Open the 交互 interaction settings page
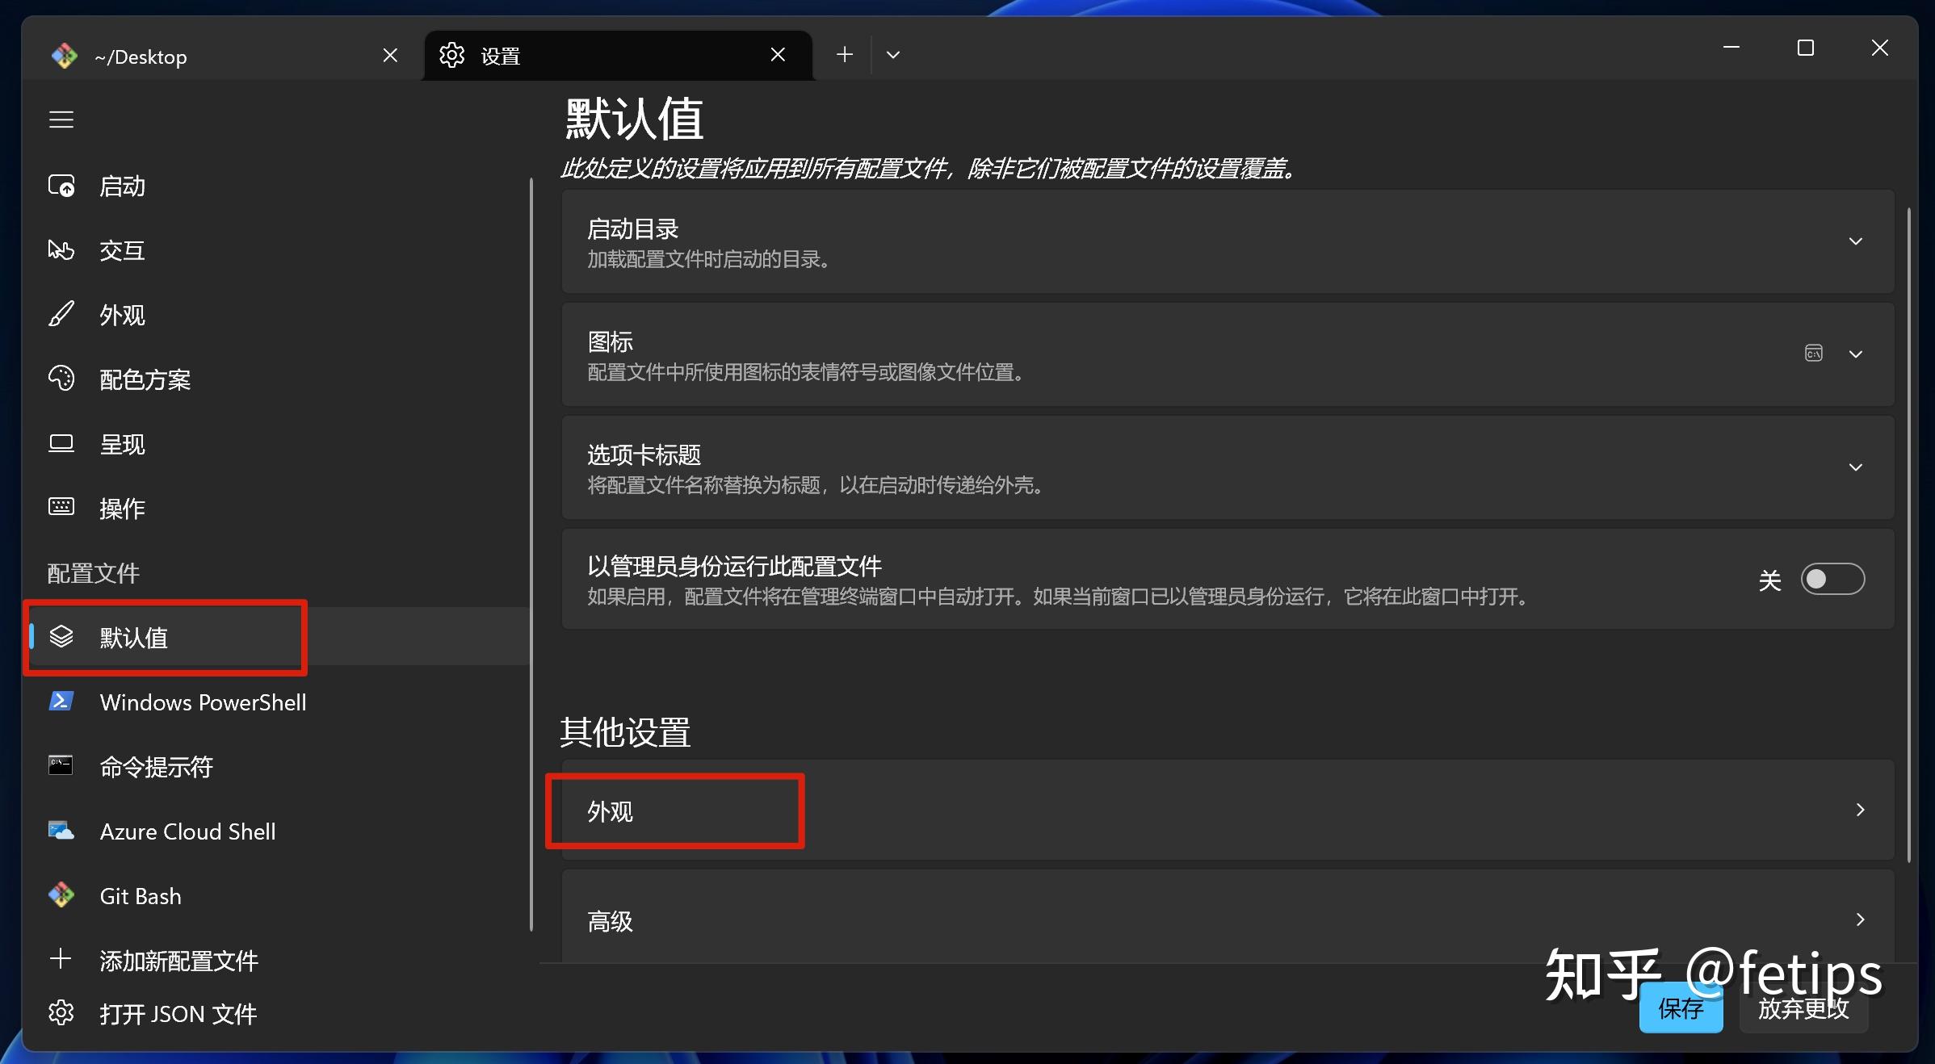This screenshot has height=1064, width=1935. 121,251
